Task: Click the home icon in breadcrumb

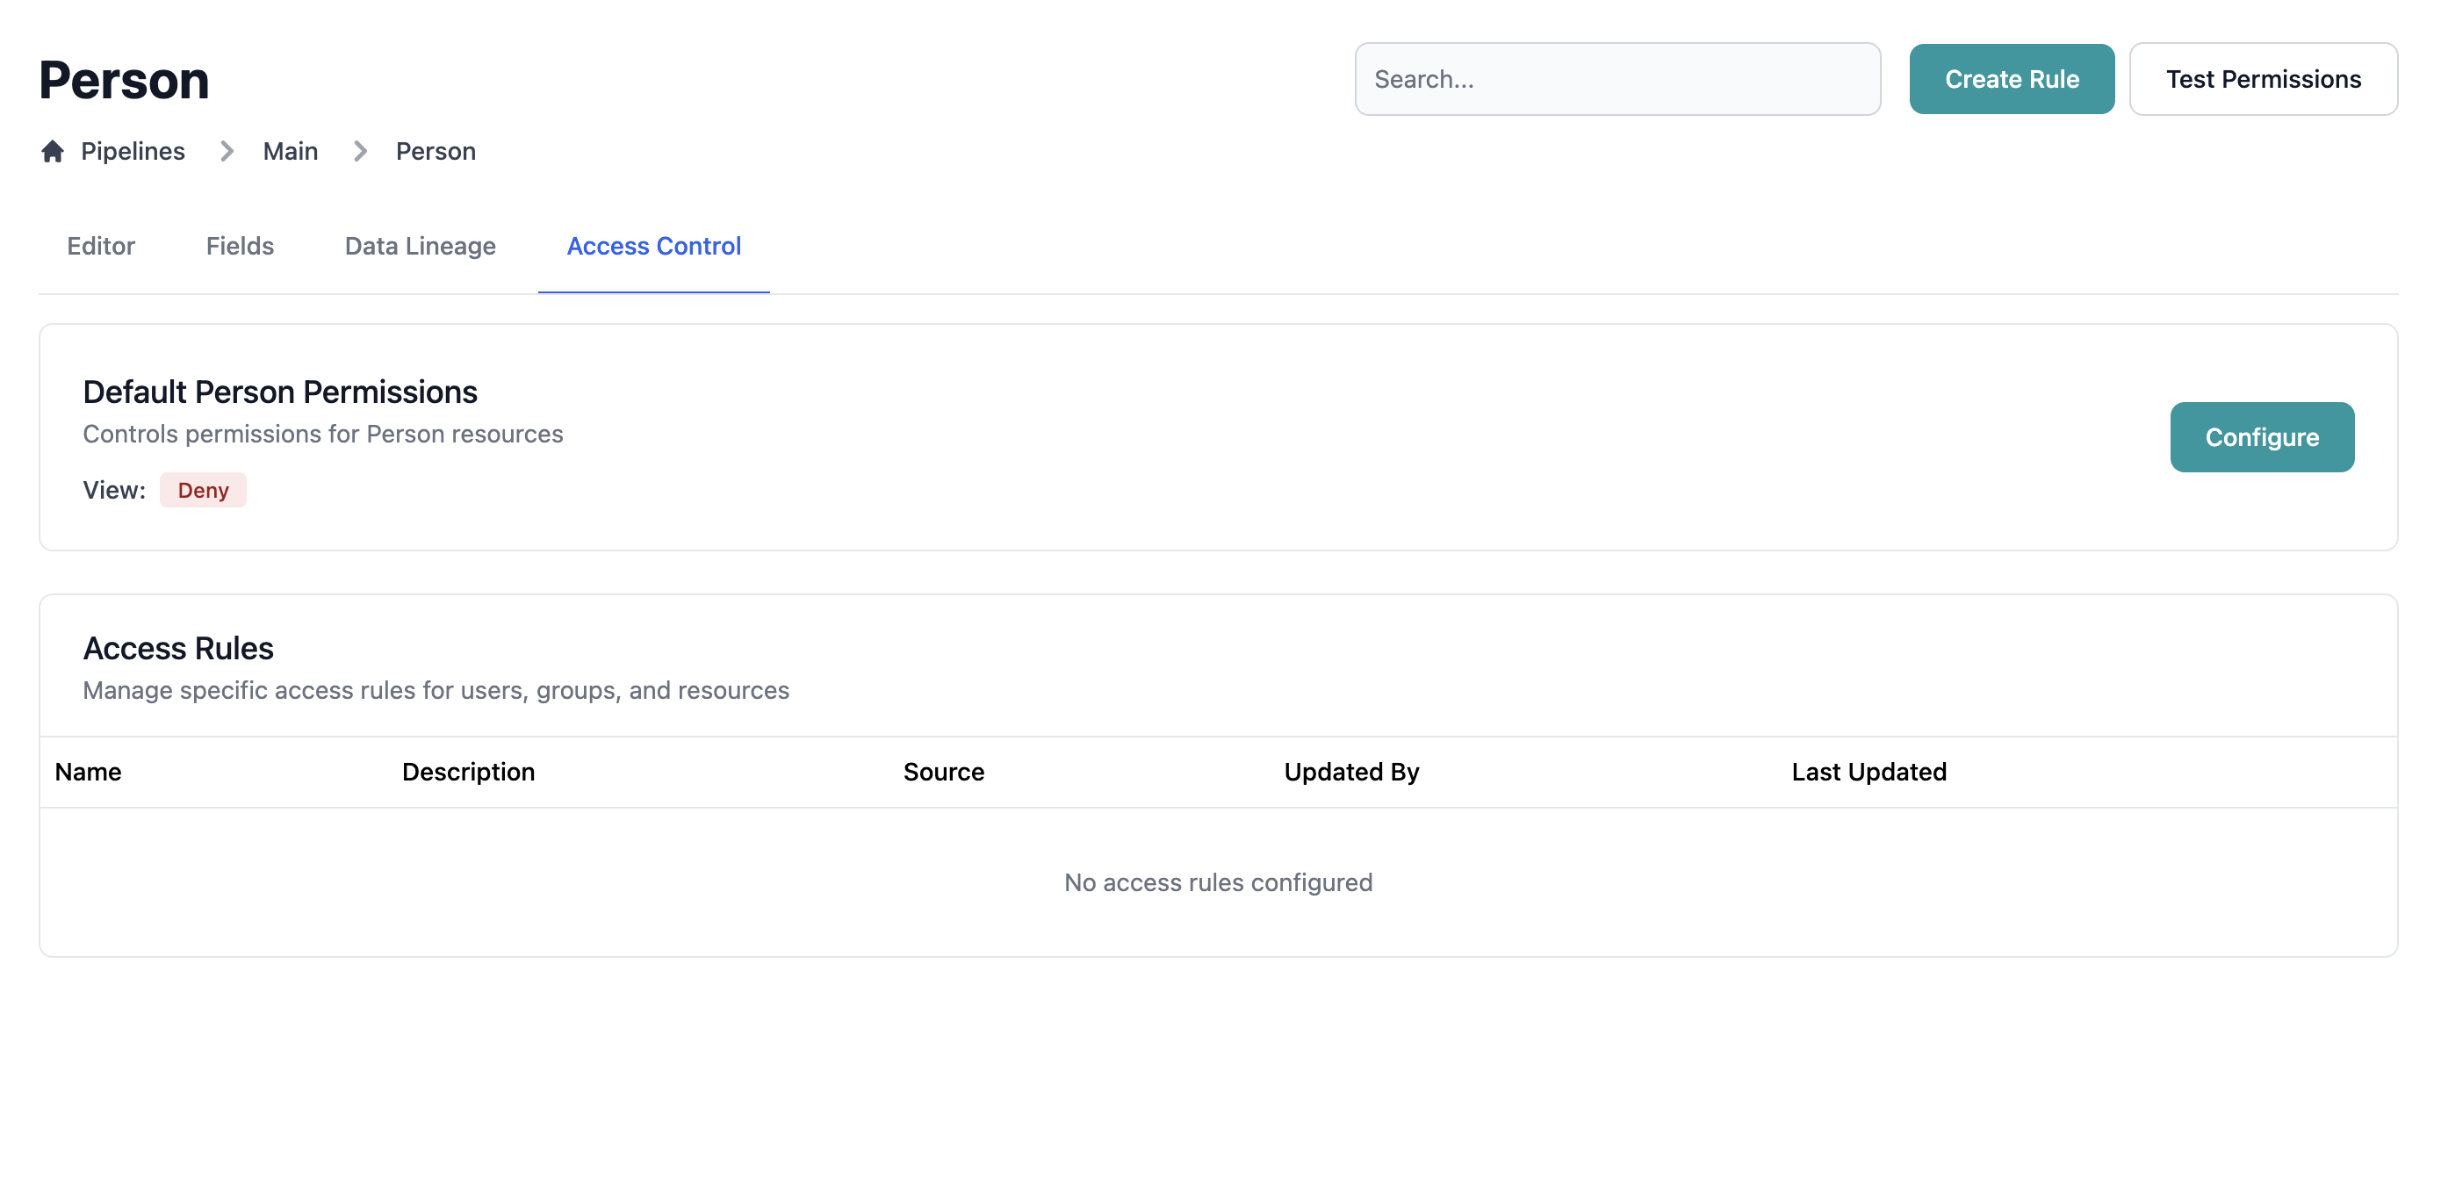Action: [53, 152]
